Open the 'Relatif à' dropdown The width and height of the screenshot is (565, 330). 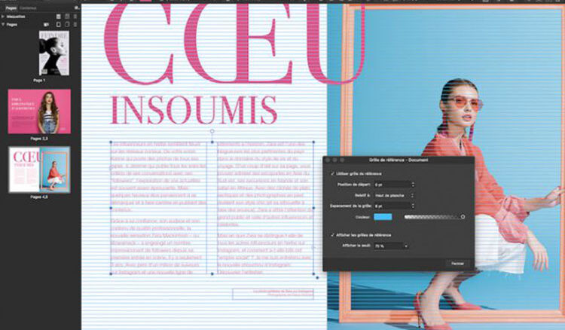(392, 194)
